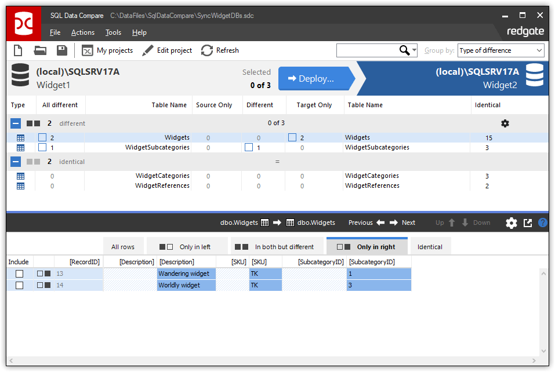
Task: Go to Previous difference with left arrow
Action: click(x=380, y=223)
